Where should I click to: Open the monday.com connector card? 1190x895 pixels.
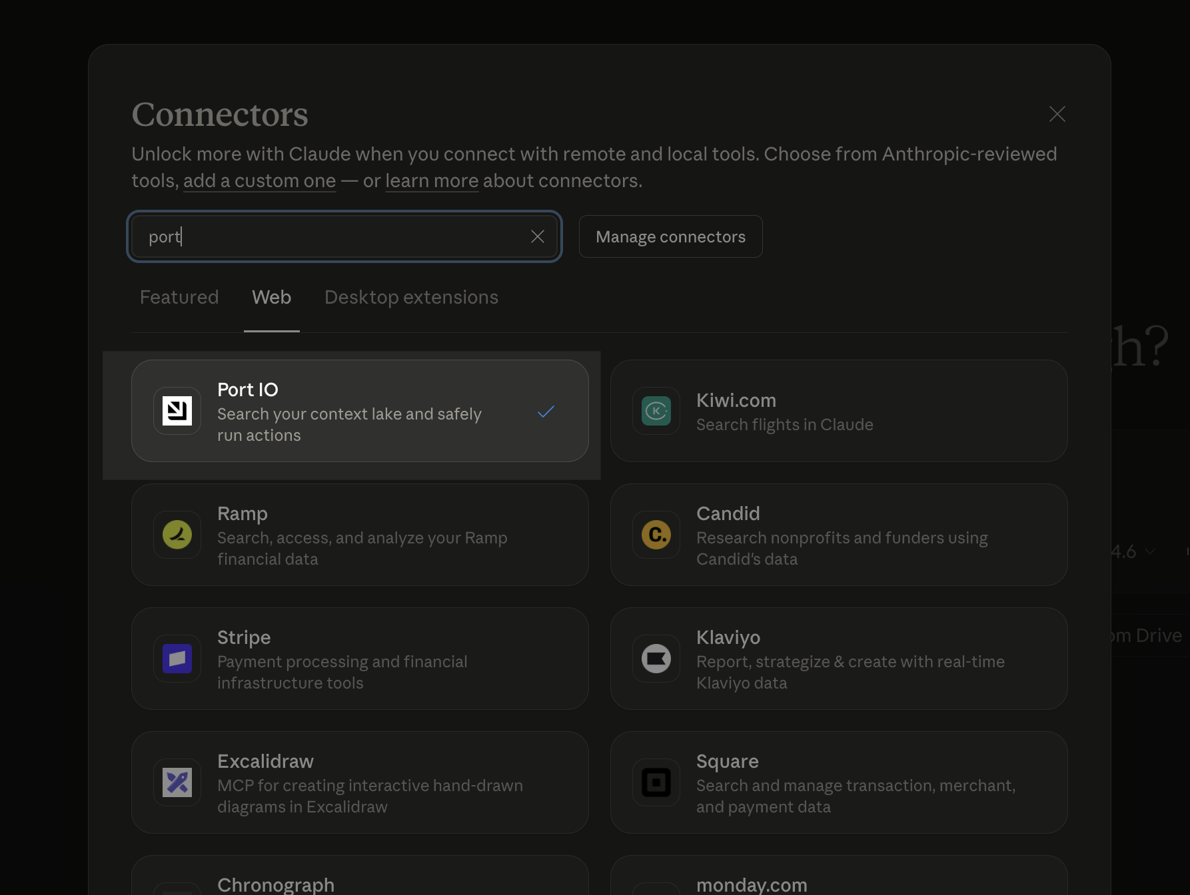click(838, 879)
